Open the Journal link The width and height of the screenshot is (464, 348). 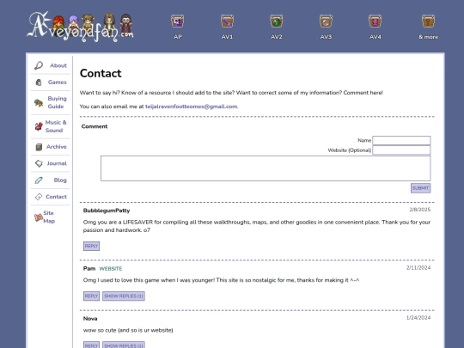point(57,163)
